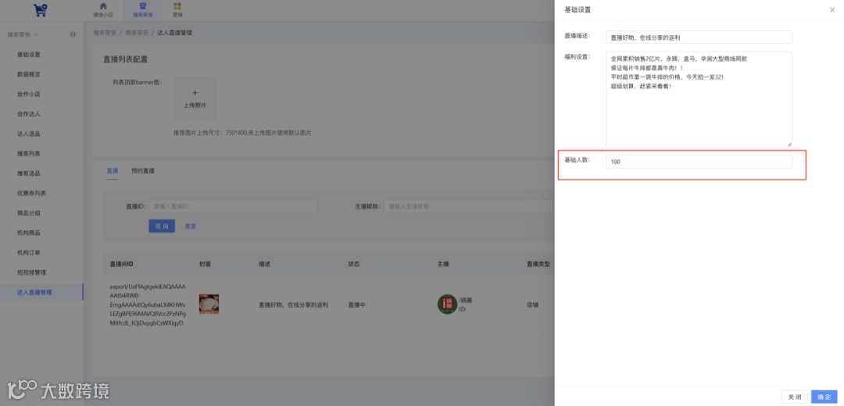Screen dimensions: 844x406
Task: Switch to the 预约直播 tab
Action: pos(143,170)
